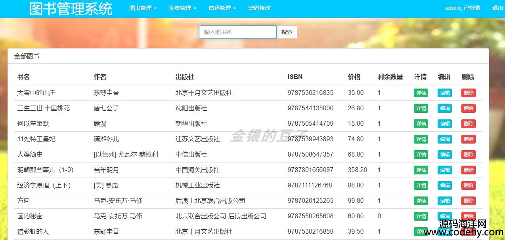Click the admin, 已登录 user link
This screenshot has height=240, width=505.
click(463, 8)
